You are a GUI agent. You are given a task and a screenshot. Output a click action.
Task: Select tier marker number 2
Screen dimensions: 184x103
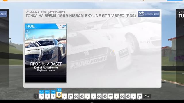pos(47,96)
